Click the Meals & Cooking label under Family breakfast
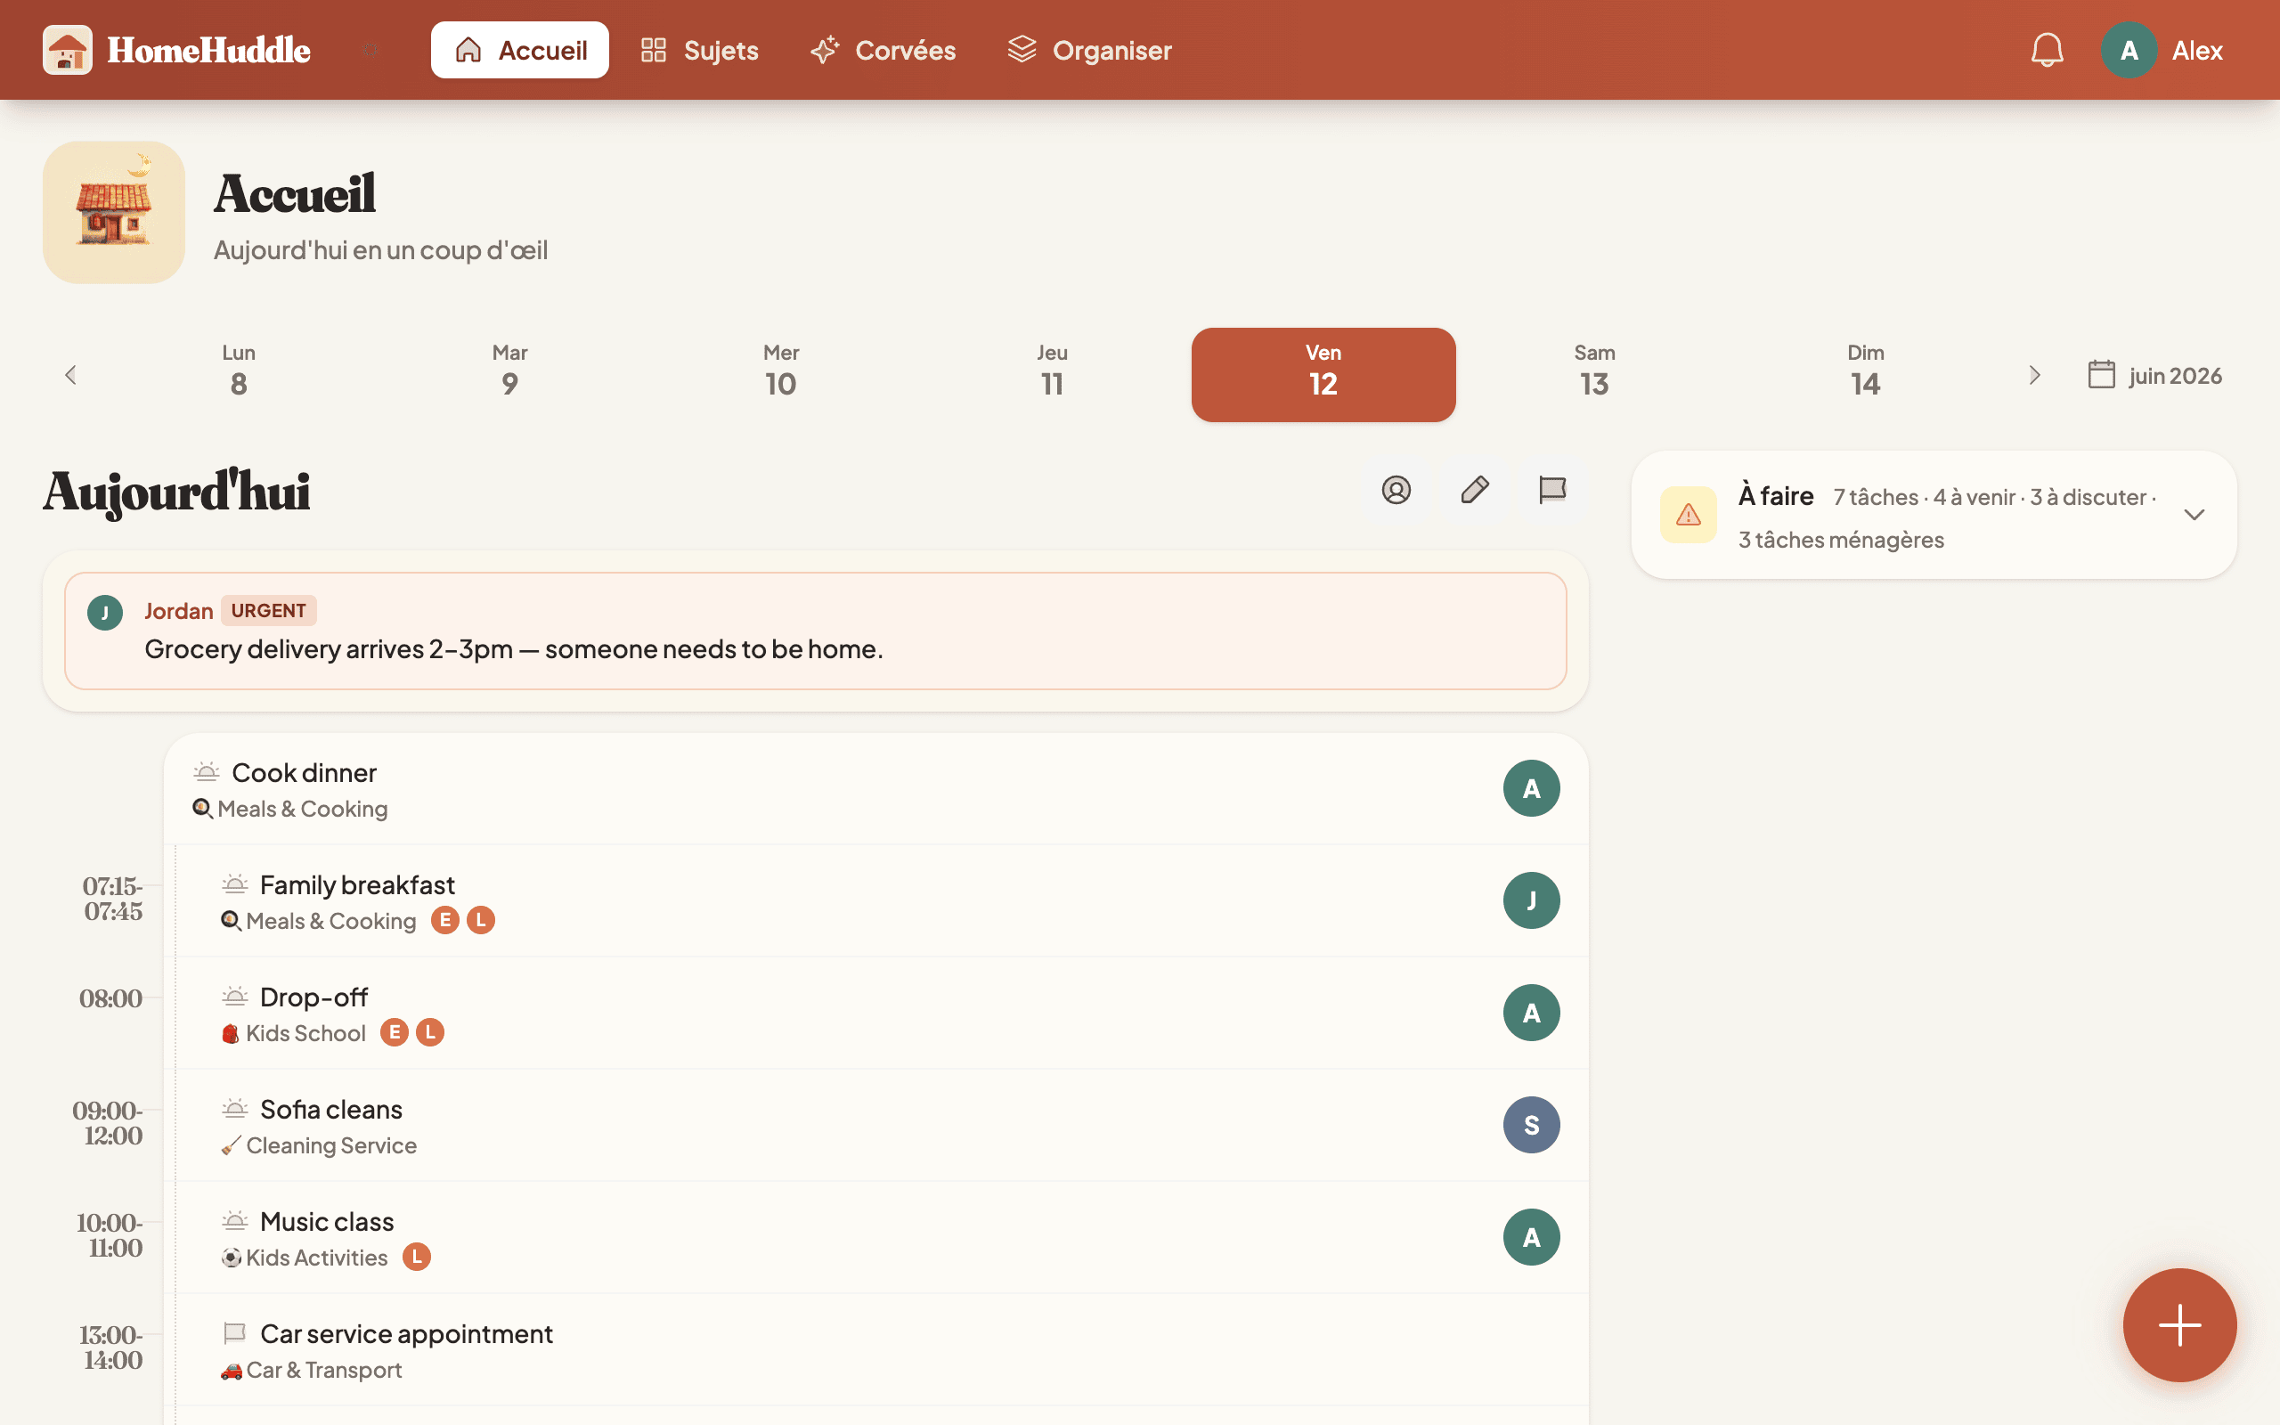2280x1425 pixels. [x=330, y=921]
